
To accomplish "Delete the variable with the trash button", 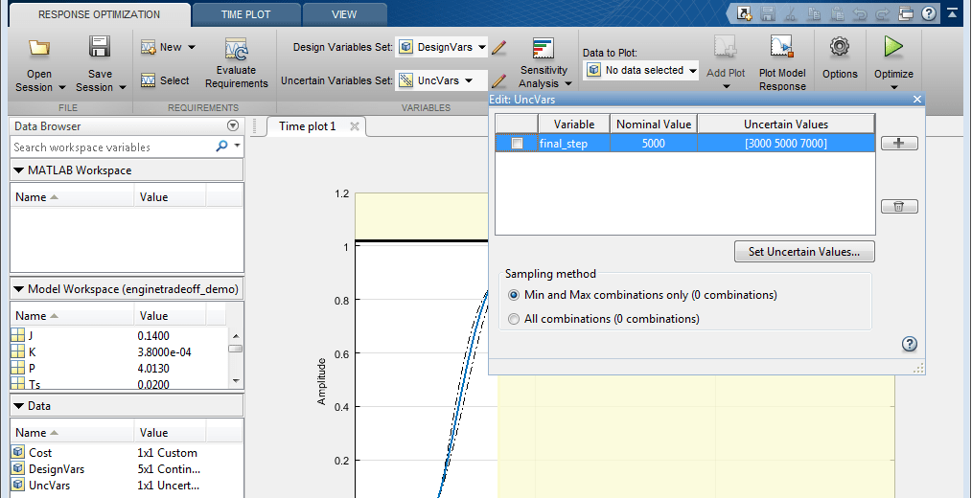I will coord(899,206).
